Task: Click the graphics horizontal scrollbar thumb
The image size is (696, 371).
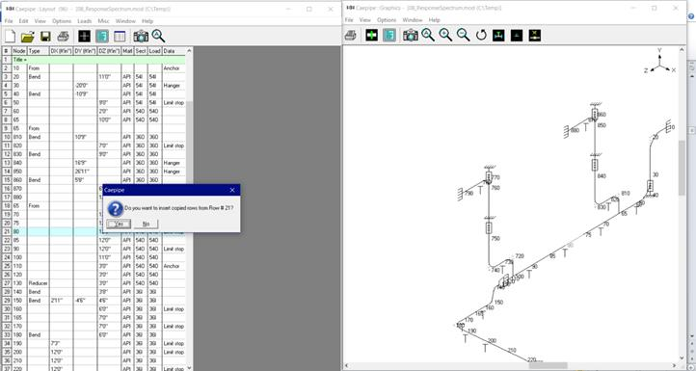Action: click(548, 365)
